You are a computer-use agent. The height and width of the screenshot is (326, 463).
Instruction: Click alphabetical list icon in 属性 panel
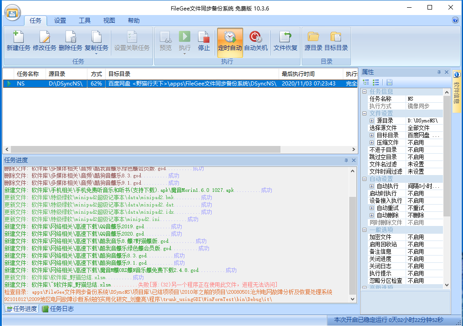point(376,82)
